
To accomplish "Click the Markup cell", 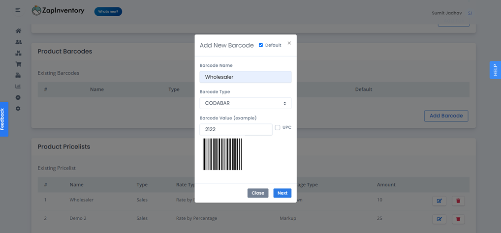I will coord(288,218).
